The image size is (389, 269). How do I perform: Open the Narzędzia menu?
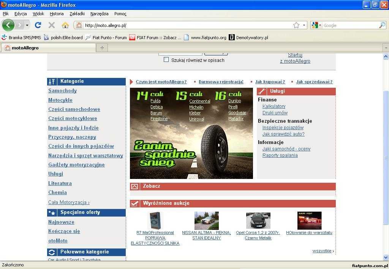[x=99, y=14]
